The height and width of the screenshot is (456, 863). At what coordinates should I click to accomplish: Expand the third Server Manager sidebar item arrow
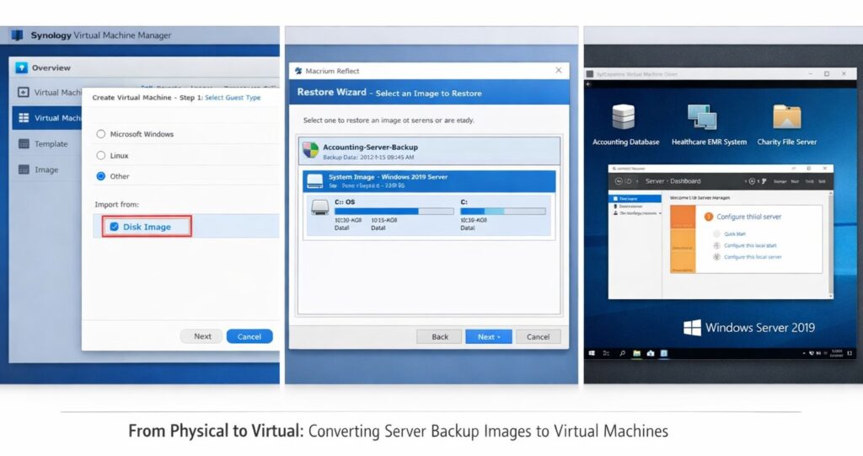660,213
